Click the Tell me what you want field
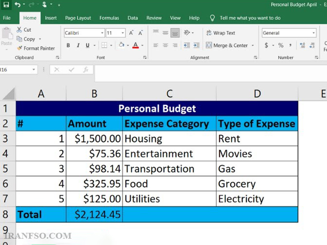 click(250, 18)
